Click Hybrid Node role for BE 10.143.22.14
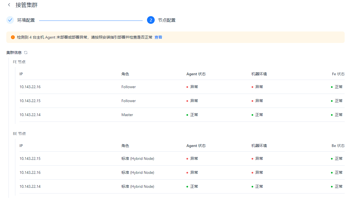Viewport: 360px width, 202px height. click(x=138, y=186)
